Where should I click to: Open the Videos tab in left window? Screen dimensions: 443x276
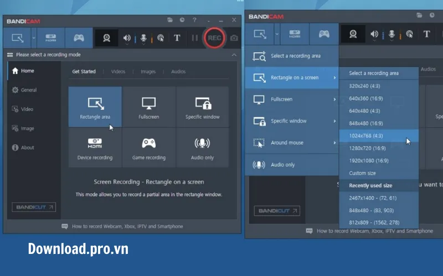point(118,72)
